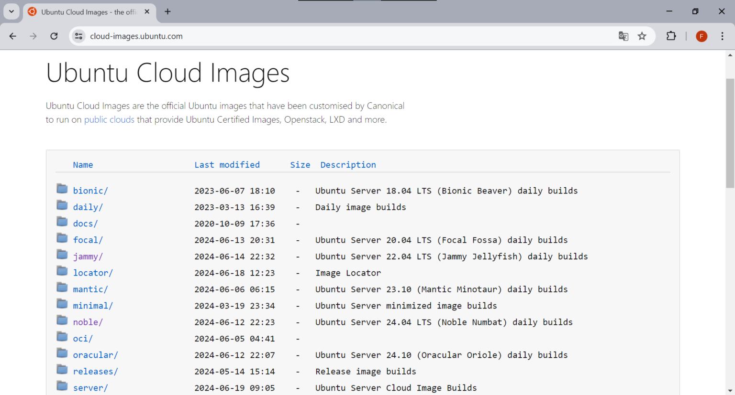Open the oracular/ directory link
The height and width of the screenshot is (395, 735).
pos(95,355)
